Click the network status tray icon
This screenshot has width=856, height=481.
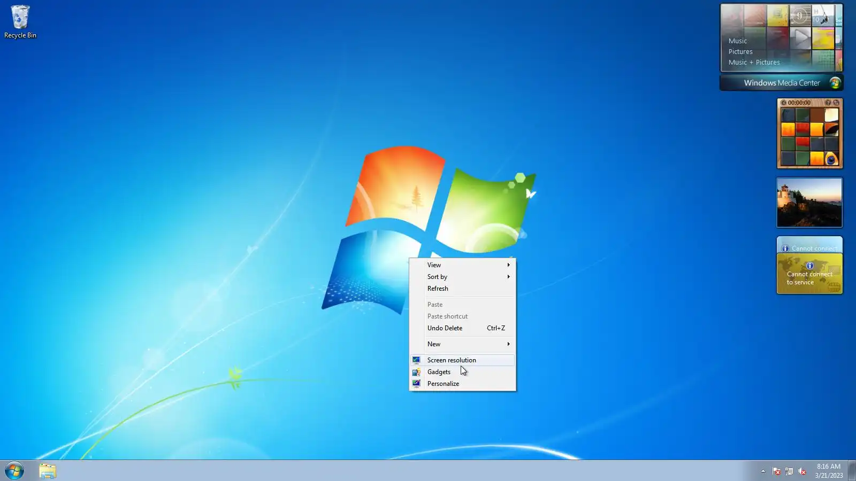(x=789, y=471)
